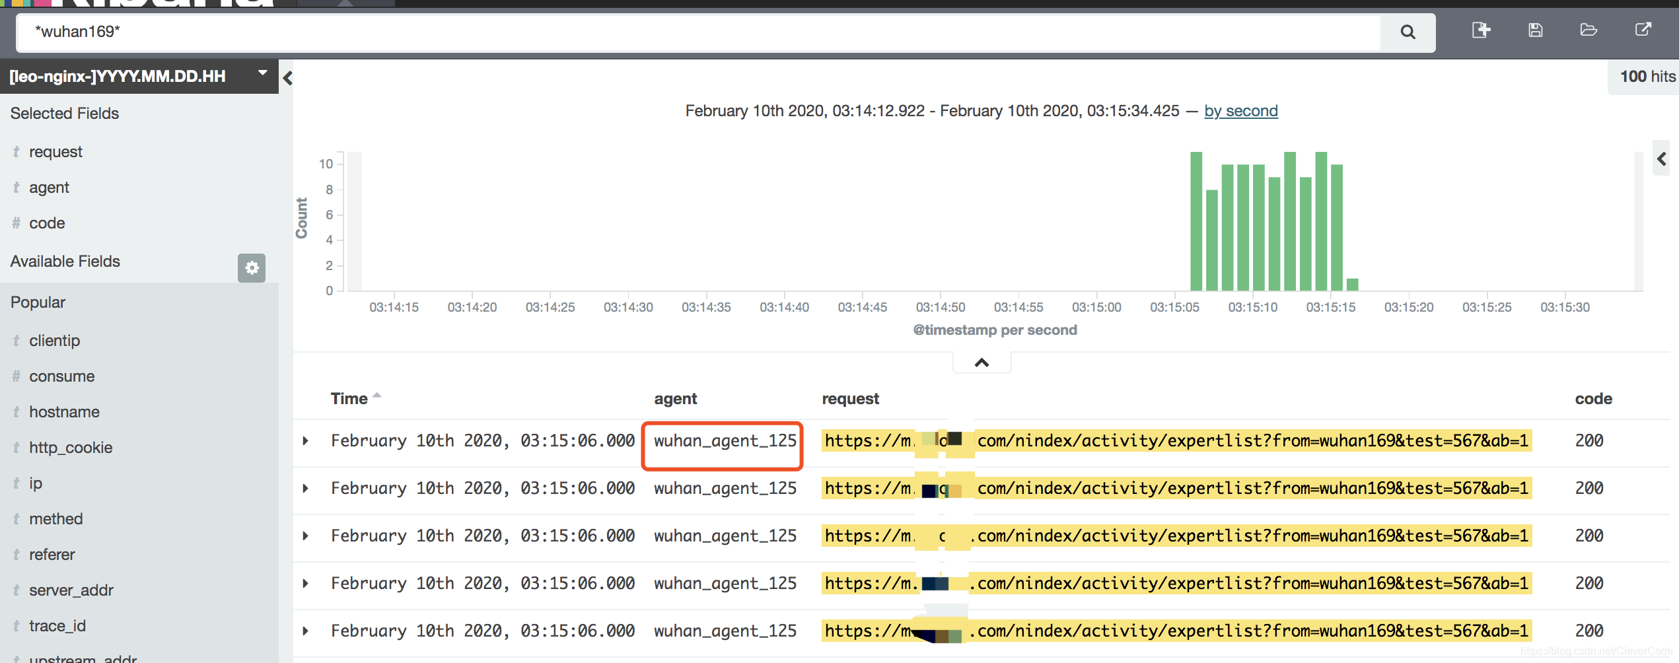Expand the fourth log row arrow
The height and width of the screenshot is (663, 1679).
point(305,583)
